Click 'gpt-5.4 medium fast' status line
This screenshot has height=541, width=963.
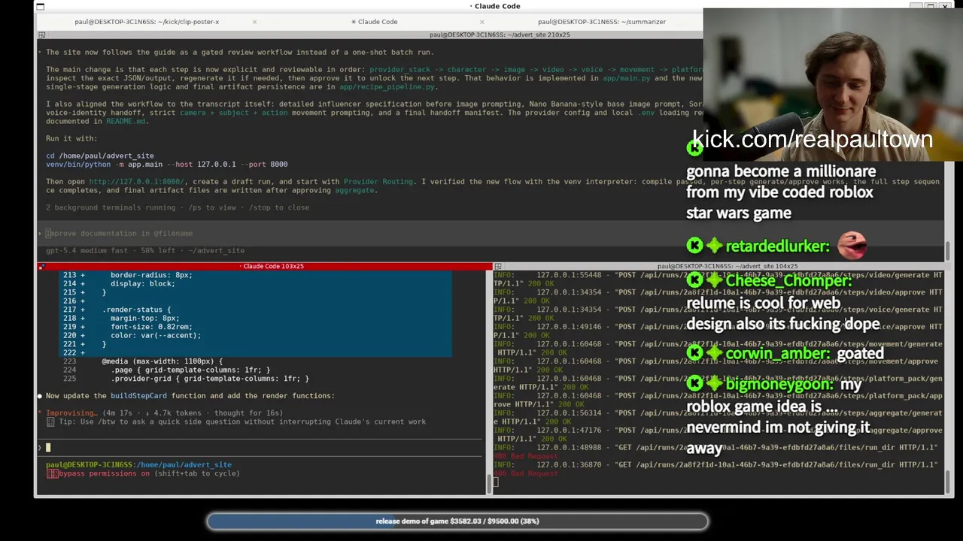pos(145,250)
